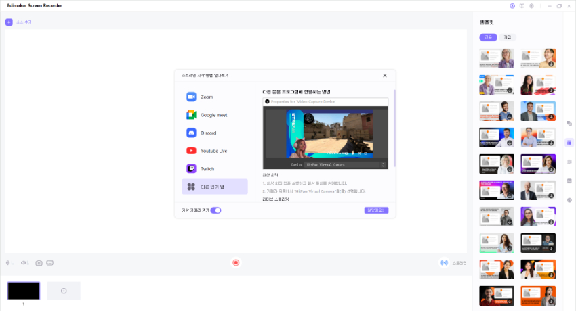Viewport: 576px width, 311px height.
Task: Select Zoom in the streaming app list
Action: coord(215,97)
